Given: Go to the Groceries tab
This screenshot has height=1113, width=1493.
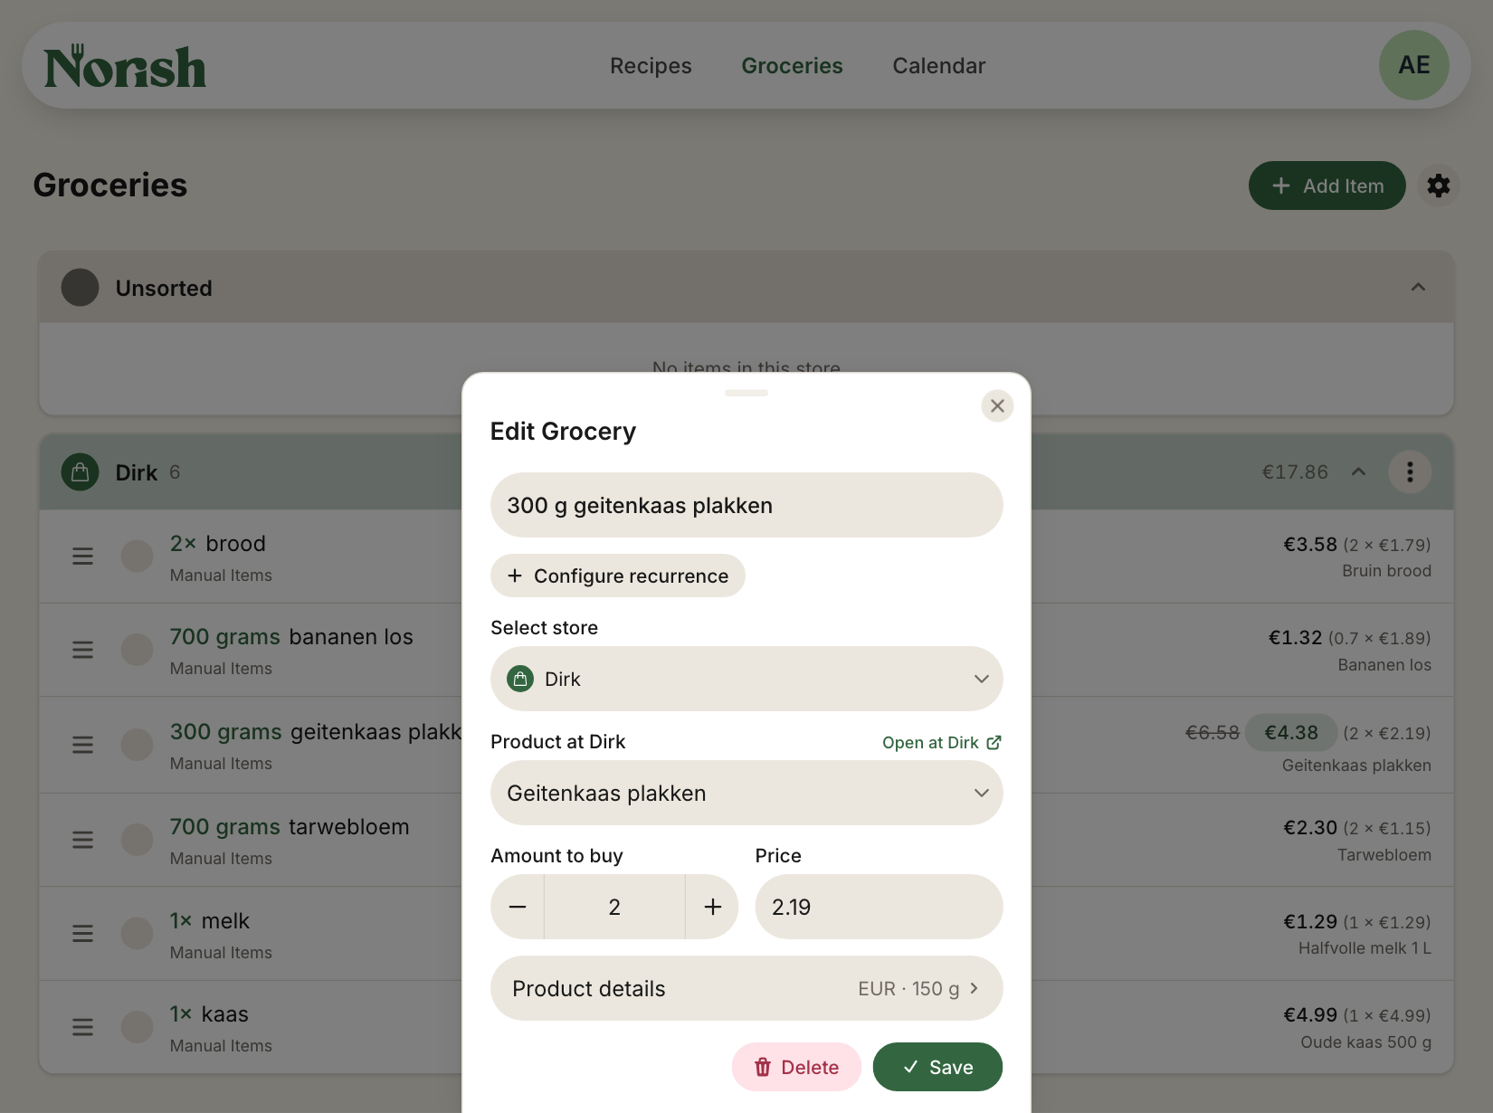Looking at the screenshot, I should (792, 66).
